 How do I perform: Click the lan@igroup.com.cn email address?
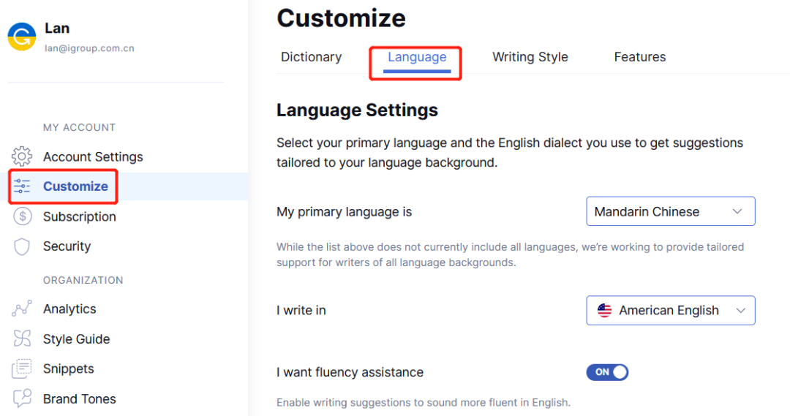[x=89, y=48]
